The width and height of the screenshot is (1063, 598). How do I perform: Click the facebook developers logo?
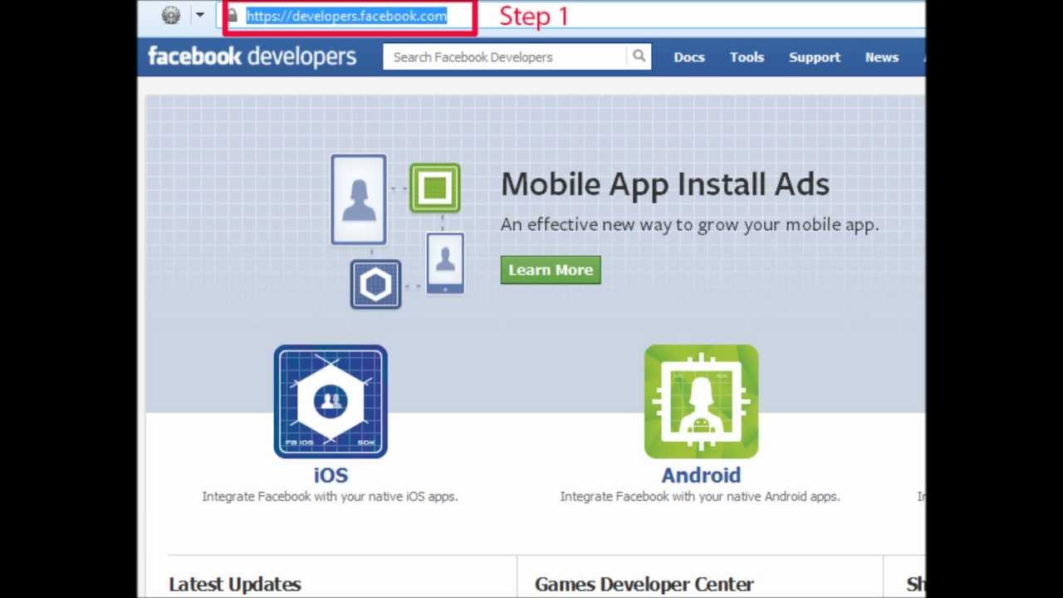click(252, 56)
